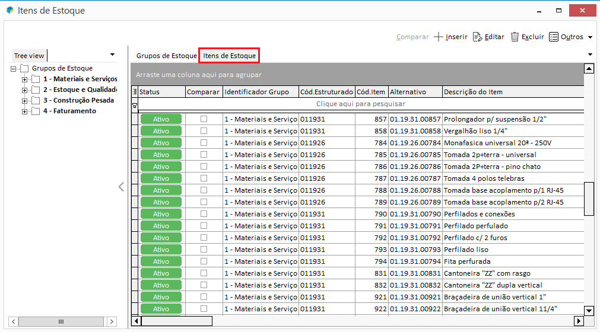This screenshot has height=332, width=600.
Task: Collapse the Grupos de Estoque root node
Action: [14, 69]
